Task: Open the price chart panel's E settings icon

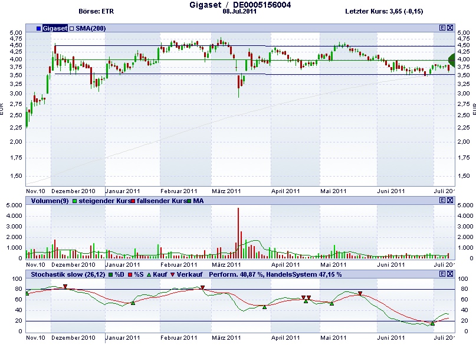Action: (x=442, y=28)
